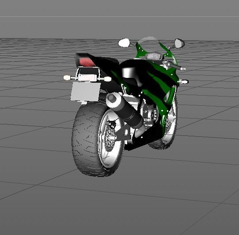Select the left rear turn signal
The height and width of the screenshot is (235, 239).
point(67,77)
